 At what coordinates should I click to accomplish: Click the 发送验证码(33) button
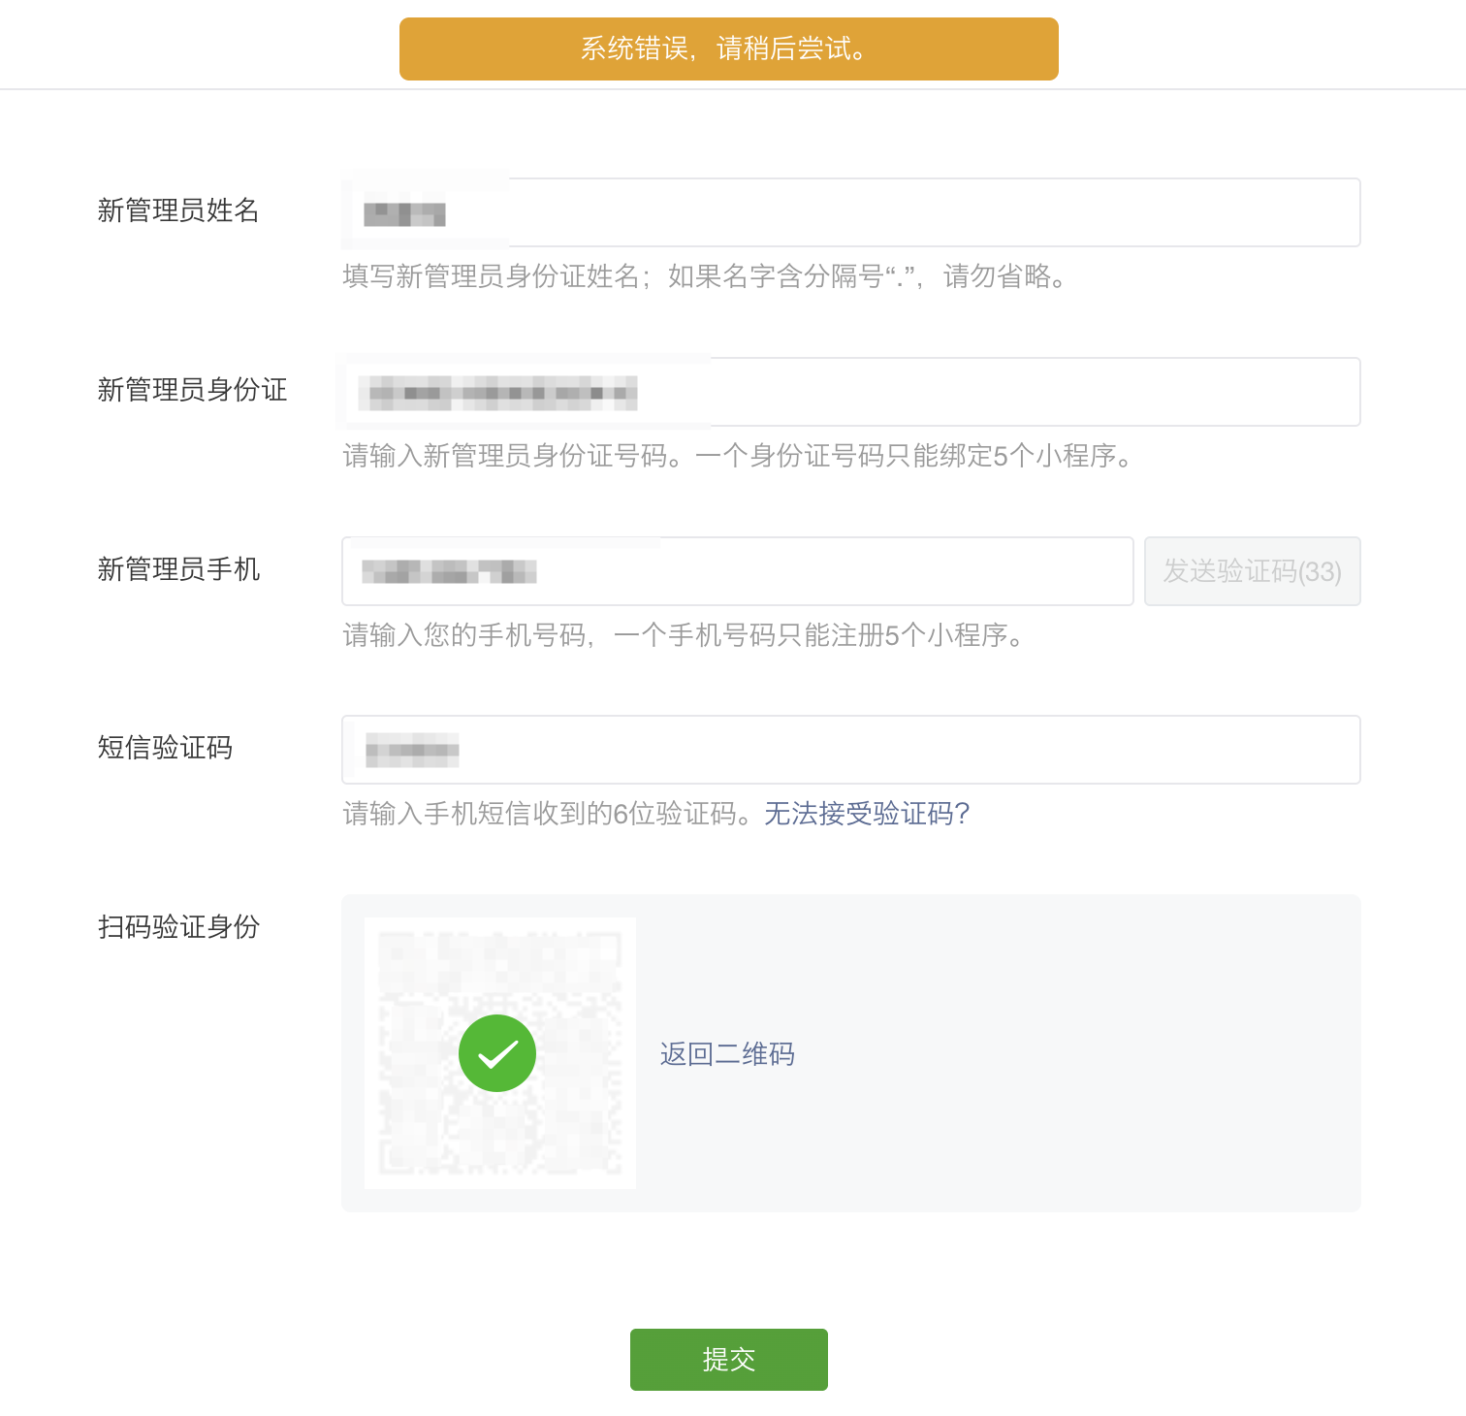pos(1252,571)
